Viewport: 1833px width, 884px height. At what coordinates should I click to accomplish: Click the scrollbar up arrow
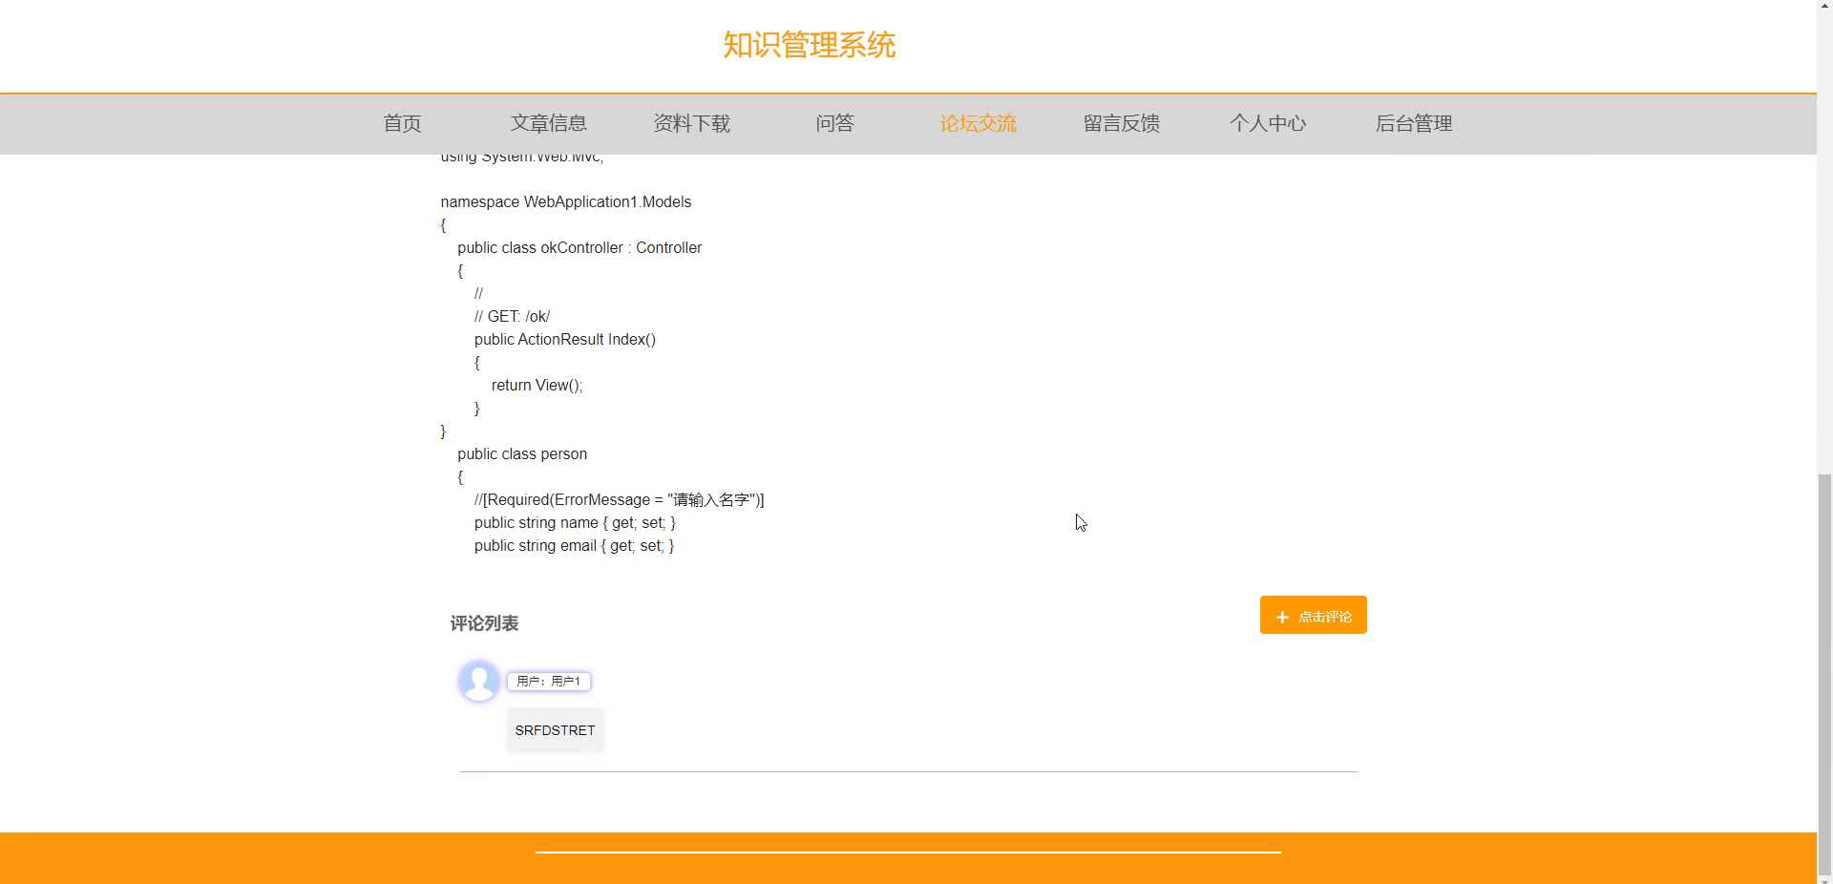point(1824,8)
